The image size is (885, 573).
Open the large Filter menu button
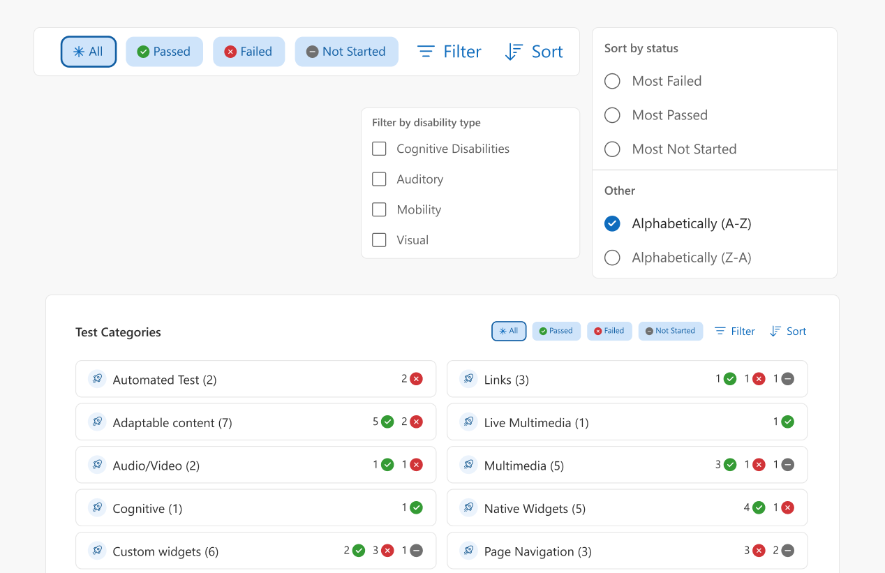[449, 52]
